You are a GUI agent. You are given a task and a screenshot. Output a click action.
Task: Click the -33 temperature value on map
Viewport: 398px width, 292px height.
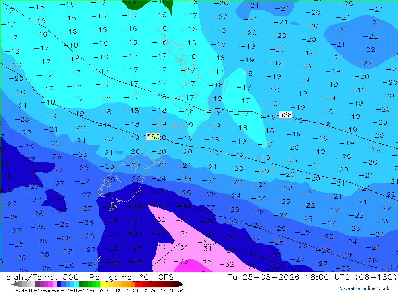coord(181,261)
